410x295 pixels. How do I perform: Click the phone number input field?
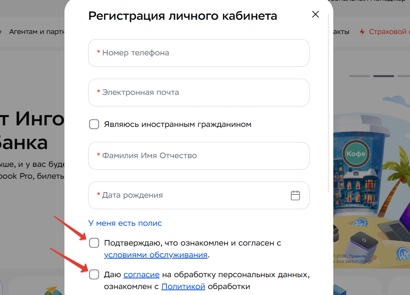pos(198,53)
